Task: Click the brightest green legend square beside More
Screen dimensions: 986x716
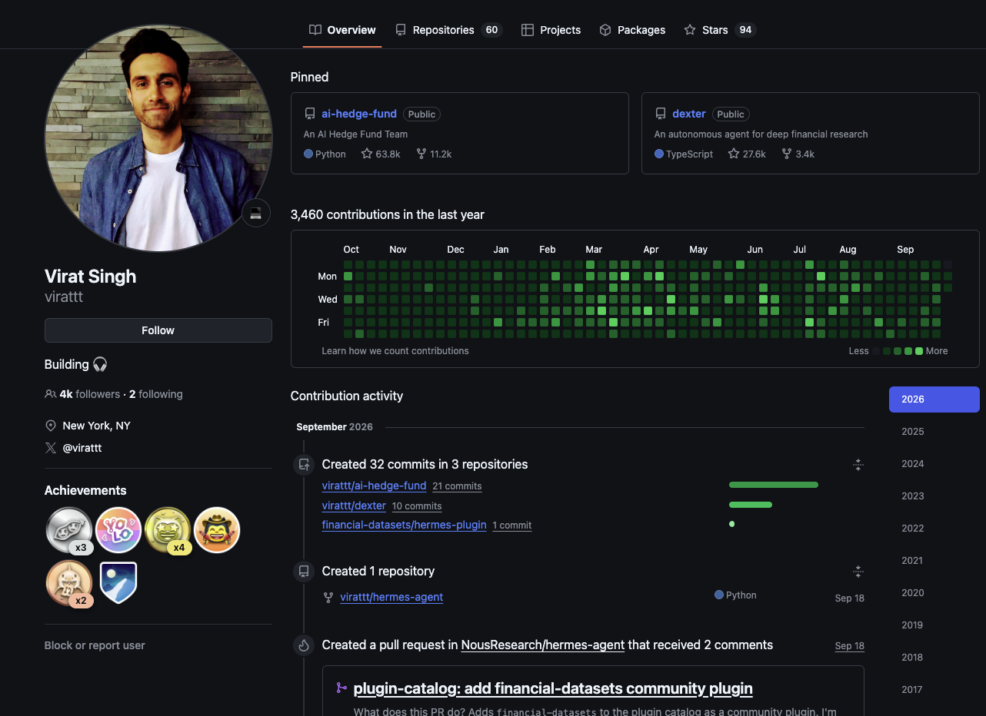Action: click(x=919, y=351)
